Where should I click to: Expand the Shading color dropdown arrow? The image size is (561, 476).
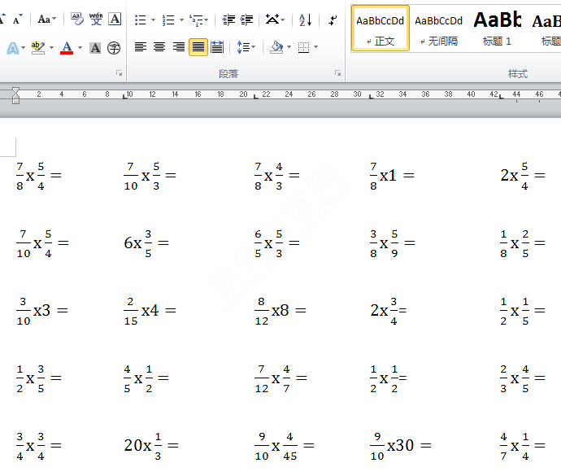point(289,47)
